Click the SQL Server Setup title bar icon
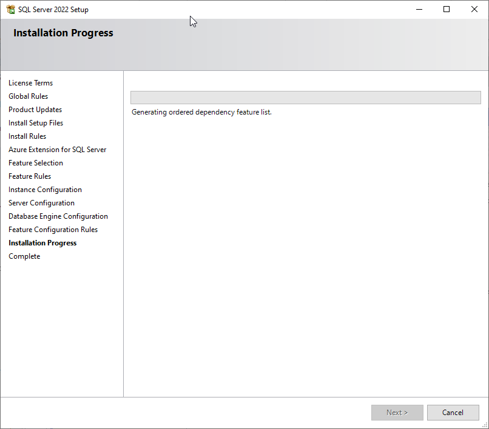Screen dimensions: 489x429 10,9
